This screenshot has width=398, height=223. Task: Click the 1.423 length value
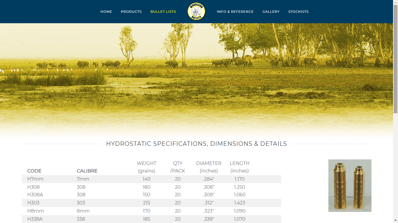click(x=239, y=203)
